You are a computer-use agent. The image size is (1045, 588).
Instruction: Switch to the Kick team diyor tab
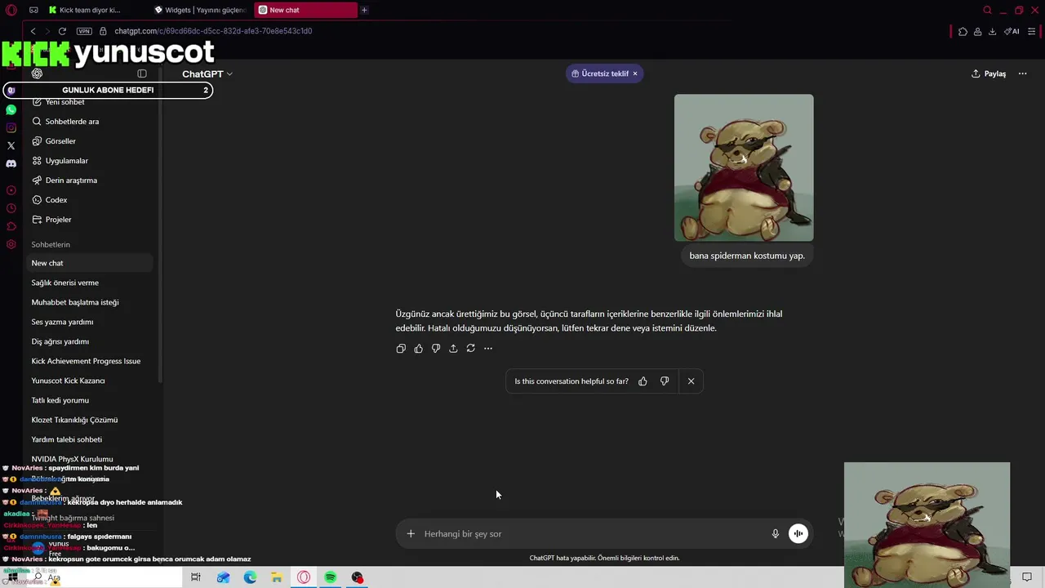pos(91,10)
